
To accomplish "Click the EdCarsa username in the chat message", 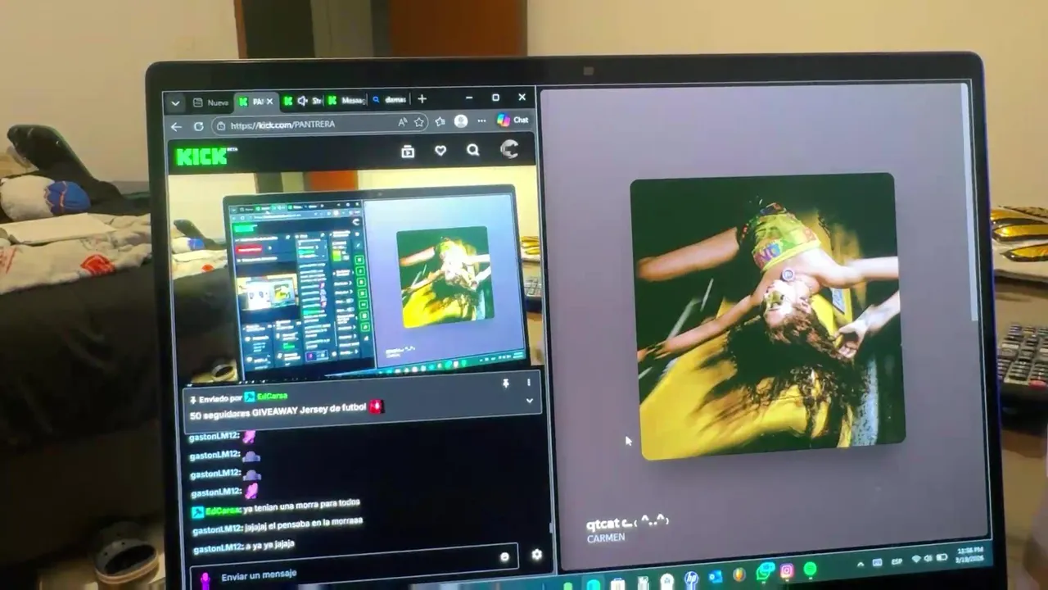I will click(223, 511).
